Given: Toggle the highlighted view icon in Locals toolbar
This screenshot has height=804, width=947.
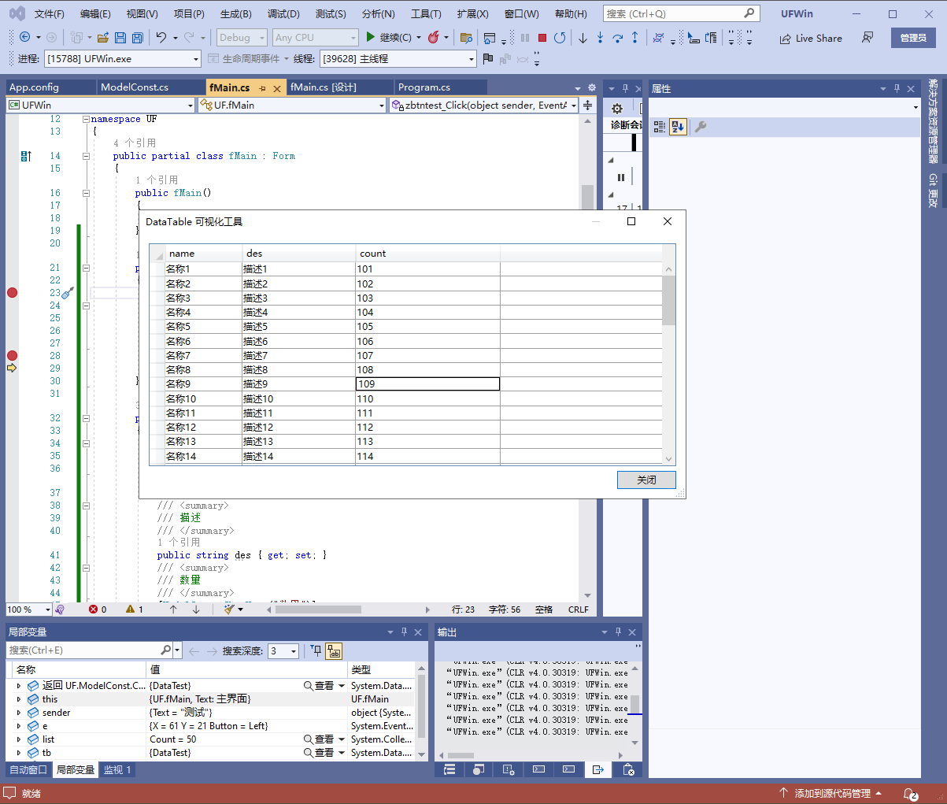Looking at the screenshot, I should pyautogui.click(x=334, y=650).
